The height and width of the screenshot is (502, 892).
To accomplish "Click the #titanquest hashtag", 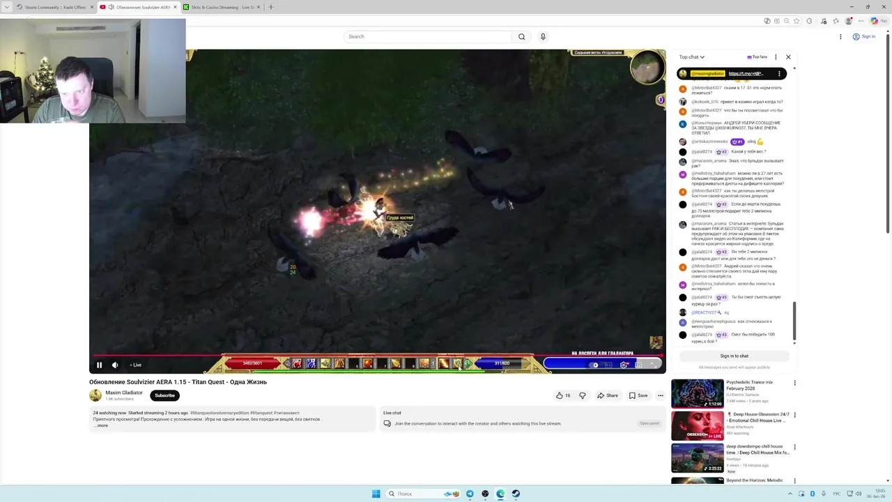I will click(261, 413).
